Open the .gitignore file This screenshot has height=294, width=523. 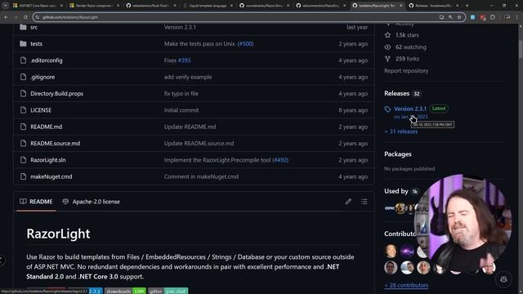click(x=42, y=77)
